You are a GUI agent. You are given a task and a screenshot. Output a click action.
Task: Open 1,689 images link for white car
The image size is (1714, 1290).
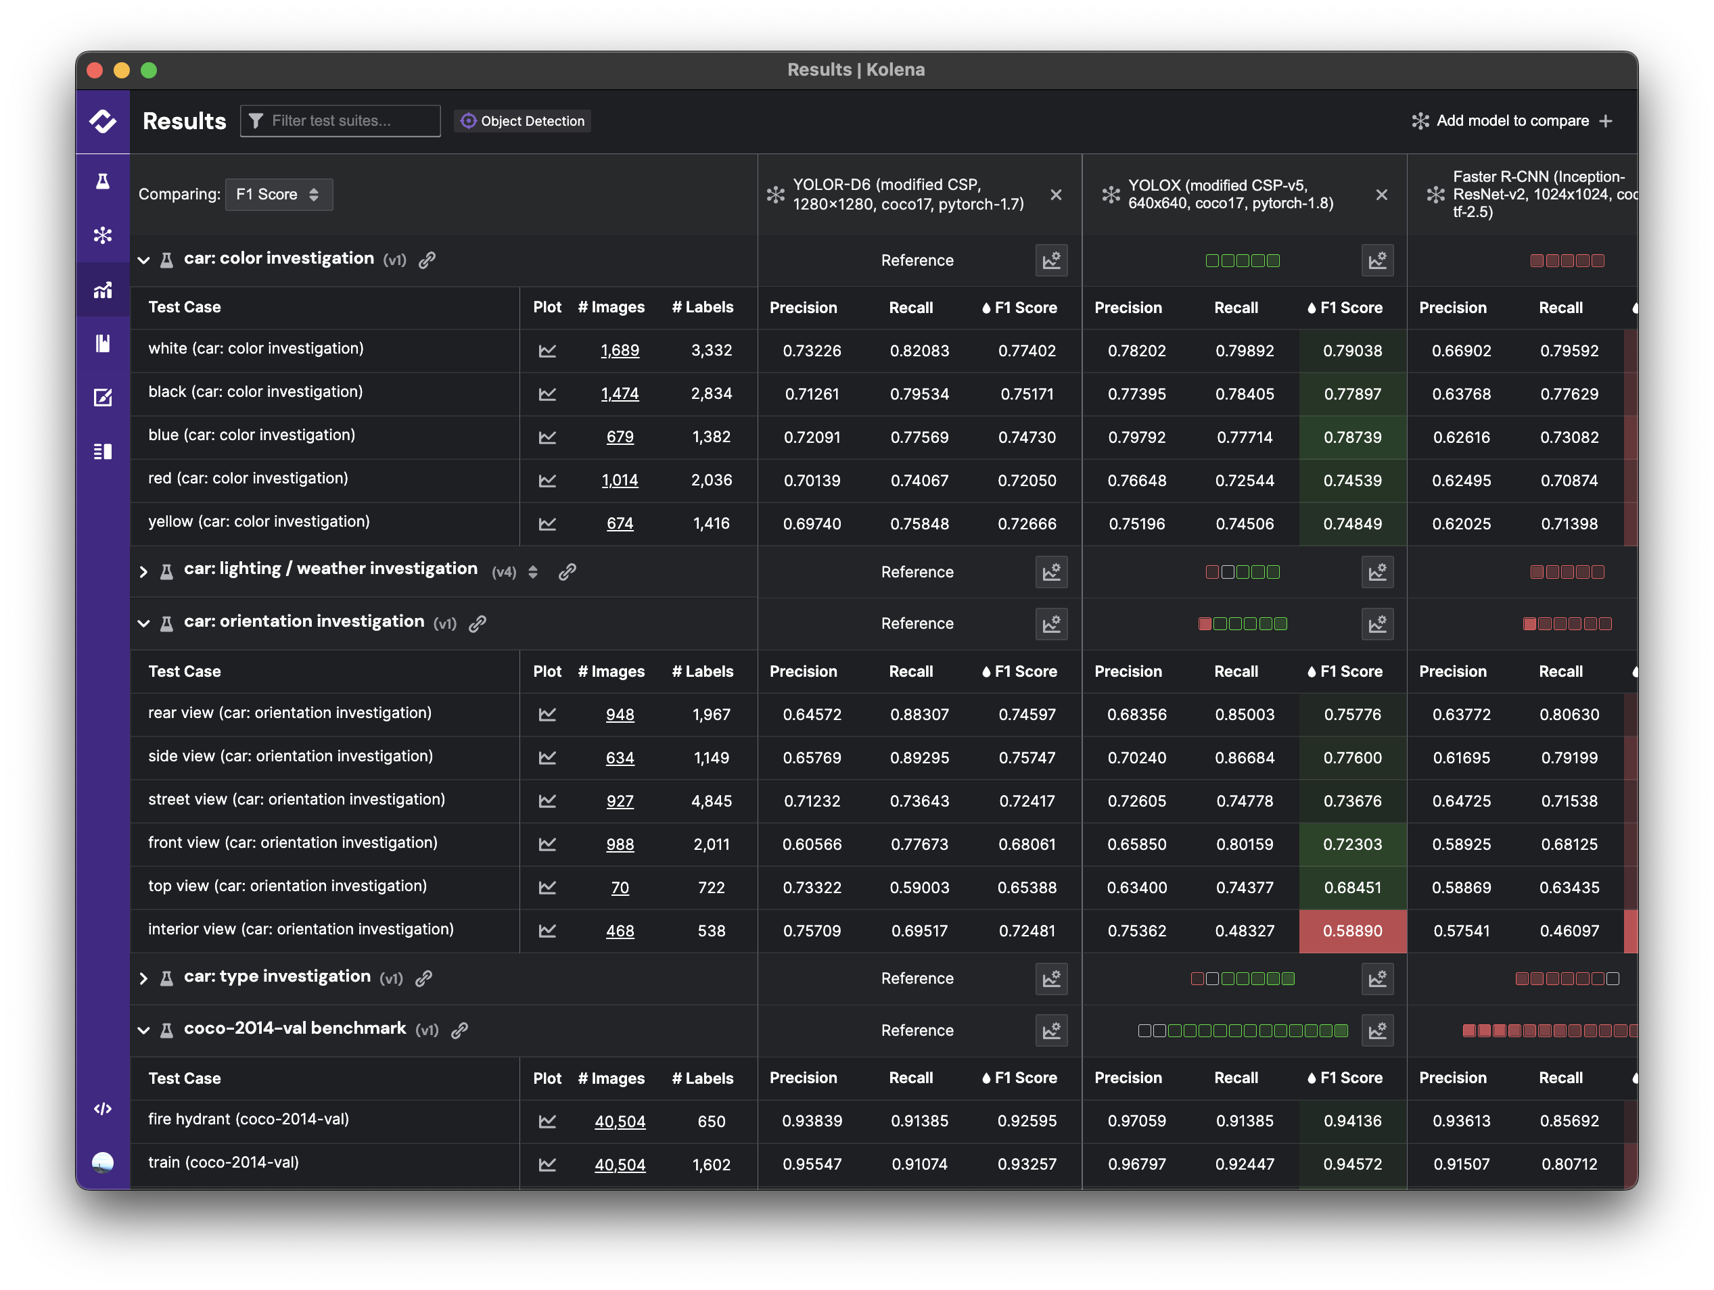click(x=620, y=351)
